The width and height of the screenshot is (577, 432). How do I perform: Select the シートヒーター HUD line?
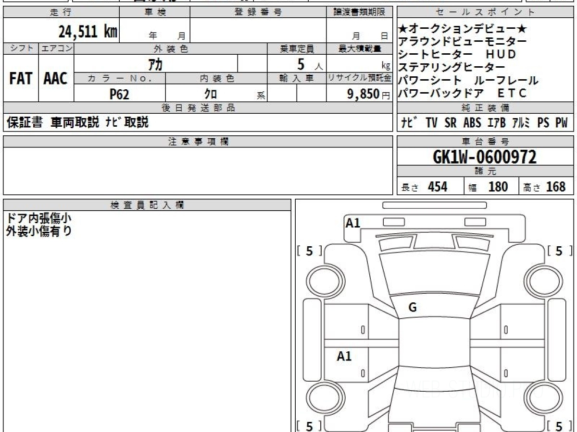pos(457,54)
